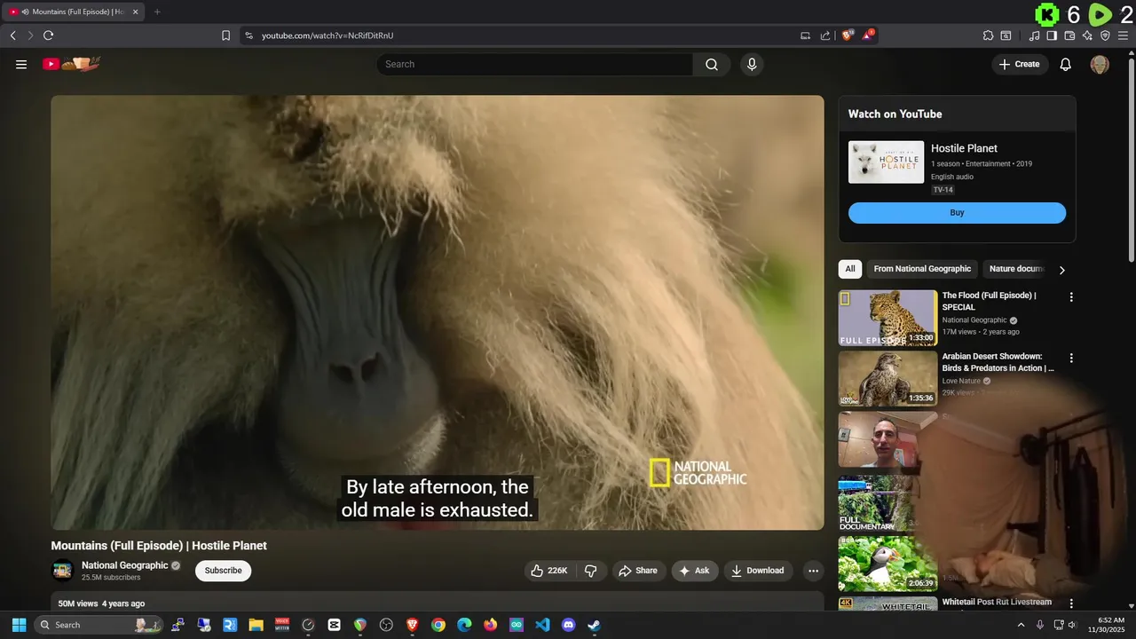
Task: Show more filter chips with arrow
Action: pyautogui.click(x=1061, y=270)
